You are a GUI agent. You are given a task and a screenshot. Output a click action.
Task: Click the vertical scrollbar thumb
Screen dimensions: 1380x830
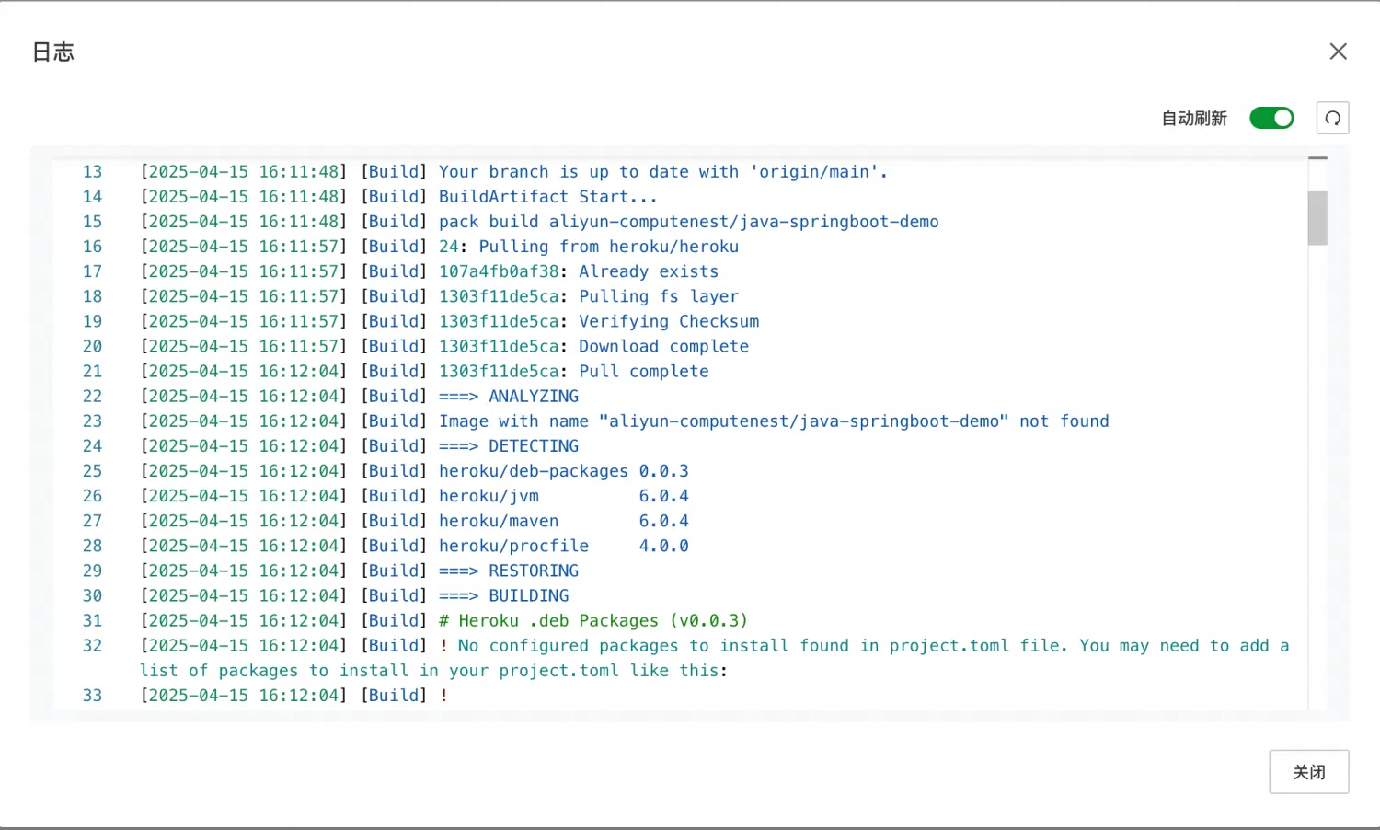click(1317, 218)
